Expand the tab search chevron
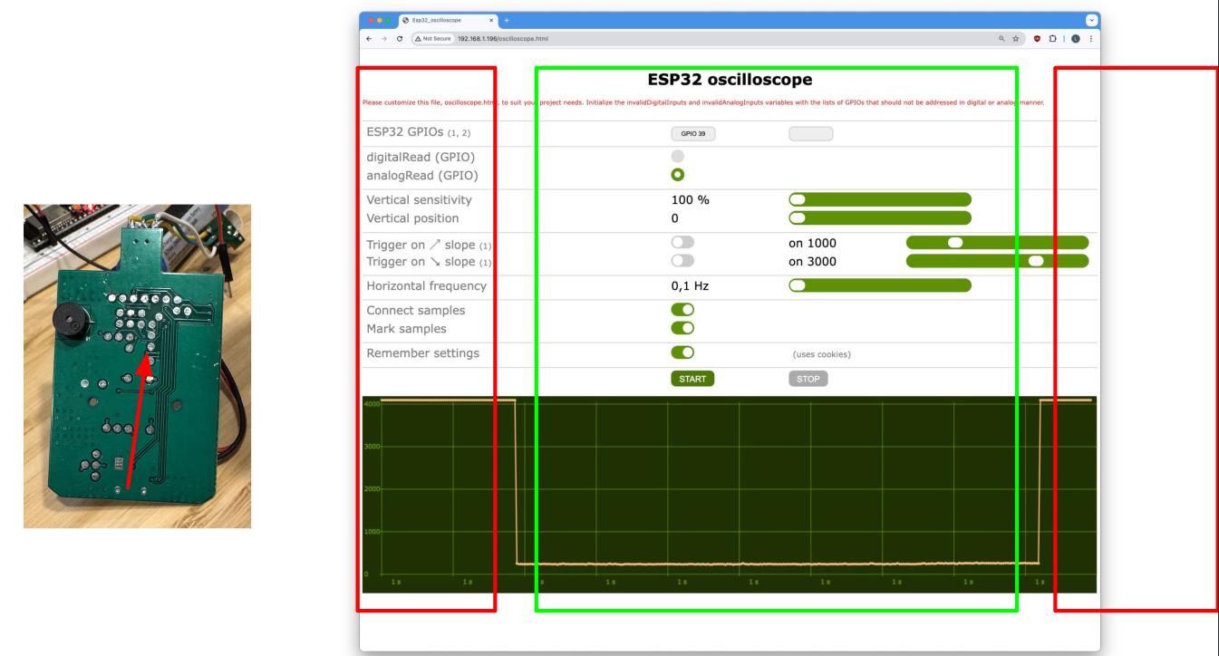The image size is (1219, 656). click(1091, 20)
